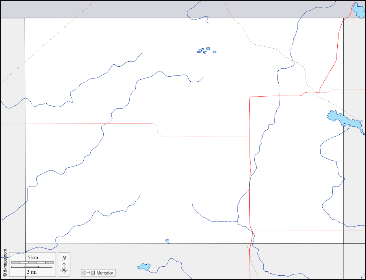The width and height of the screenshot is (366, 280).
Task: Click the "5 km" scale label
Action: coord(32,257)
